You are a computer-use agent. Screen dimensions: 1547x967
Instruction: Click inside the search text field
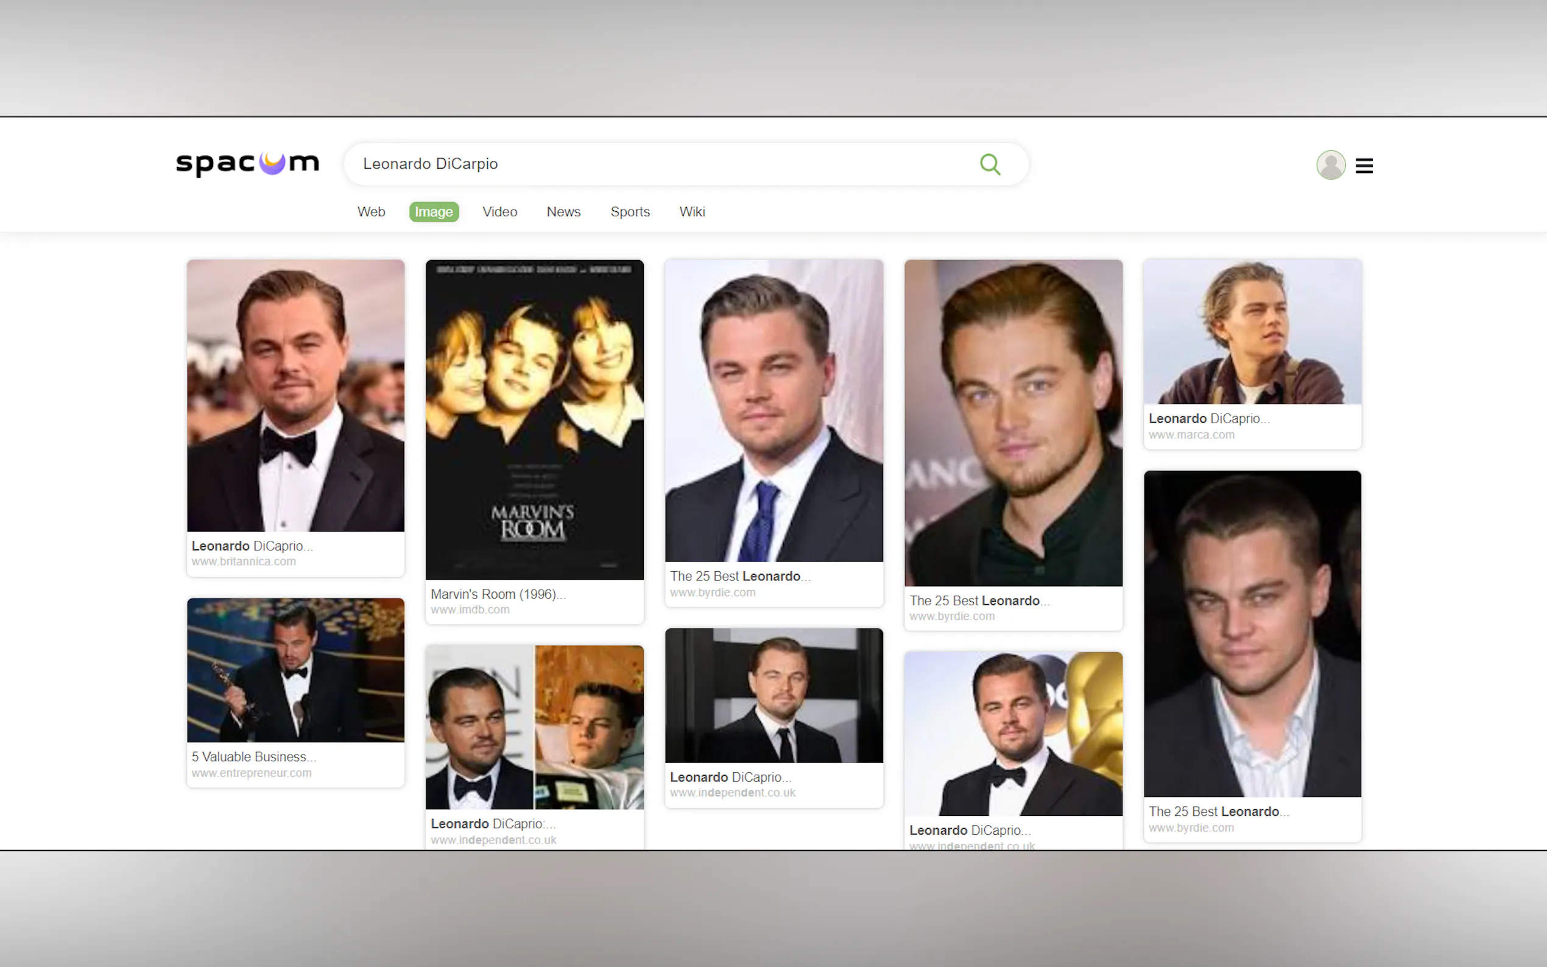(x=640, y=164)
